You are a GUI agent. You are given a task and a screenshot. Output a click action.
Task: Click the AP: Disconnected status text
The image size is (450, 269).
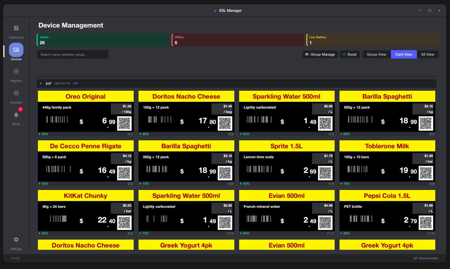coord(425,258)
